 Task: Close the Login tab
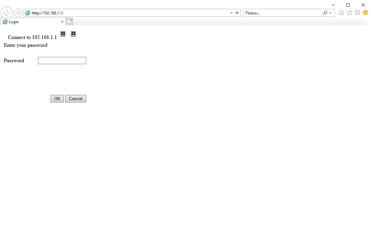coord(62,22)
